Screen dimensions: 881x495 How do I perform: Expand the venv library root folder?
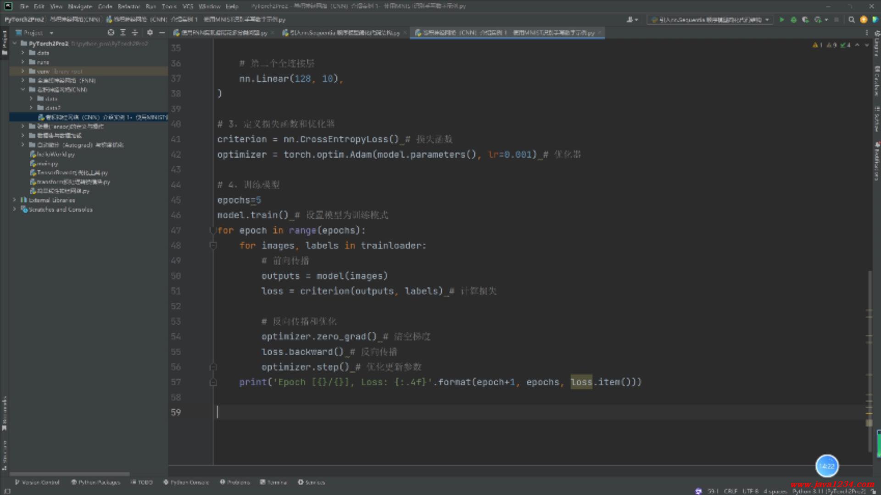click(22, 71)
